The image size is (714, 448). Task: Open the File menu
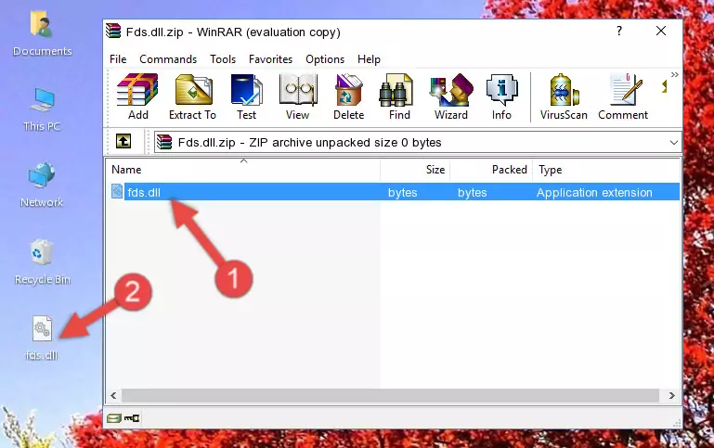[x=118, y=59]
